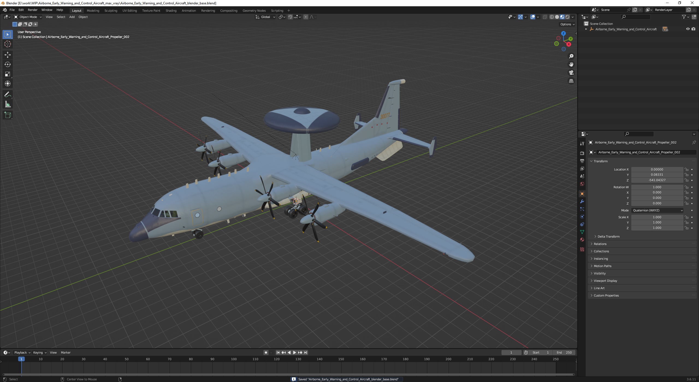Viewport: 699px width, 382px height.
Task: Open the Physics properties tab
Action: point(582,217)
